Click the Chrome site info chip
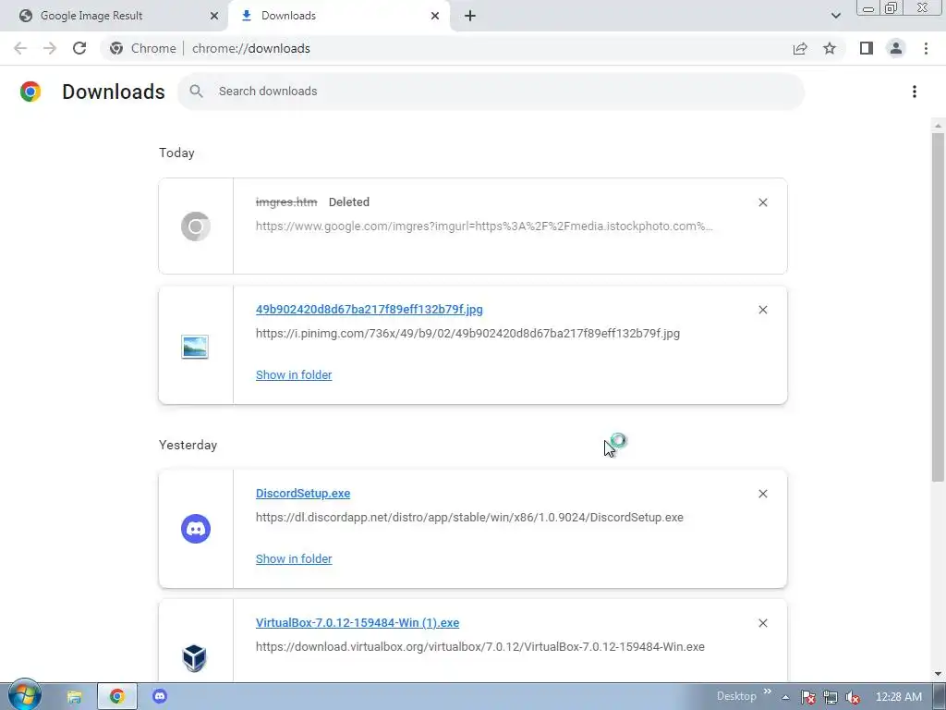Image resolution: width=946 pixels, height=710 pixels. [x=144, y=48]
